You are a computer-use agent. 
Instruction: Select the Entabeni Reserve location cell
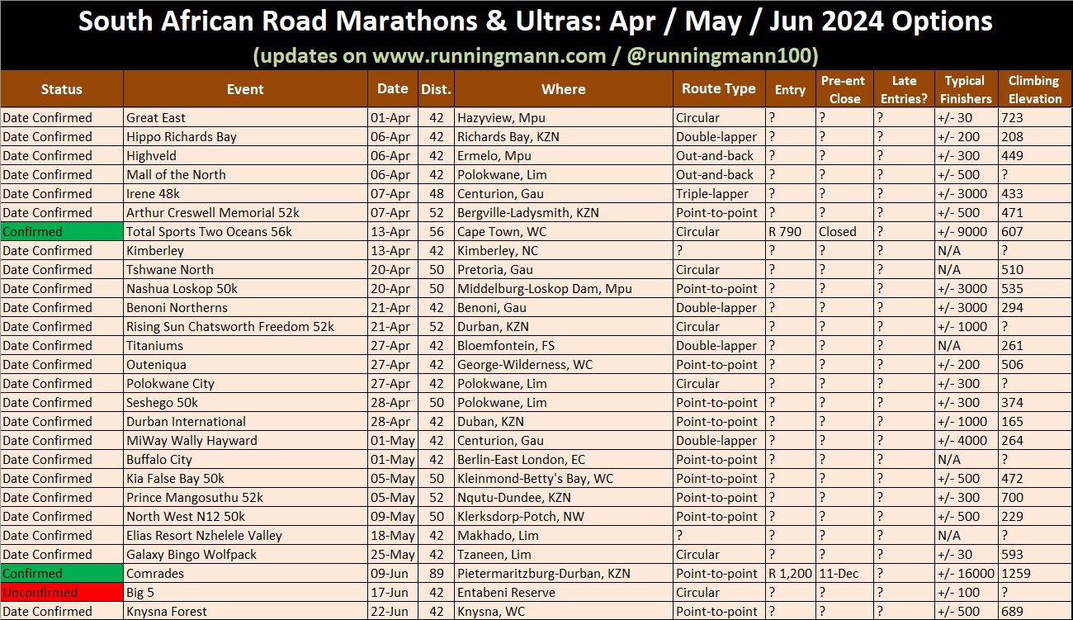(564, 593)
